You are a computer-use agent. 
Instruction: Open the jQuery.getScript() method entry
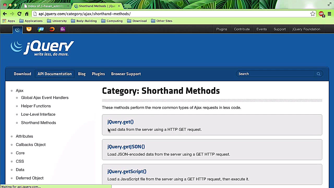(127, 172)
